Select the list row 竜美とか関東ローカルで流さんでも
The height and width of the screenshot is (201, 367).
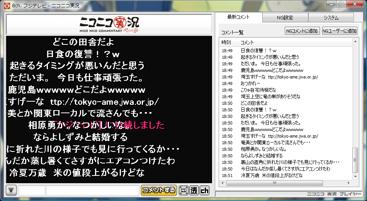click(x=286, y=143)
